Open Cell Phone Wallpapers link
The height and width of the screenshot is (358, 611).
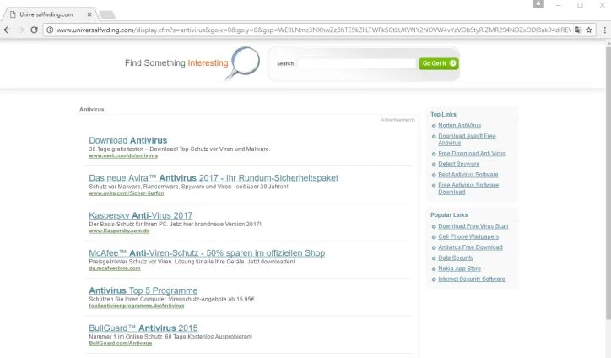(468, 236)
